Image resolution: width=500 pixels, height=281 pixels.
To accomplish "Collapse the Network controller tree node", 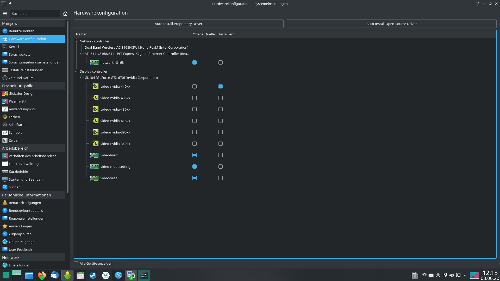I will pos(77,41).
